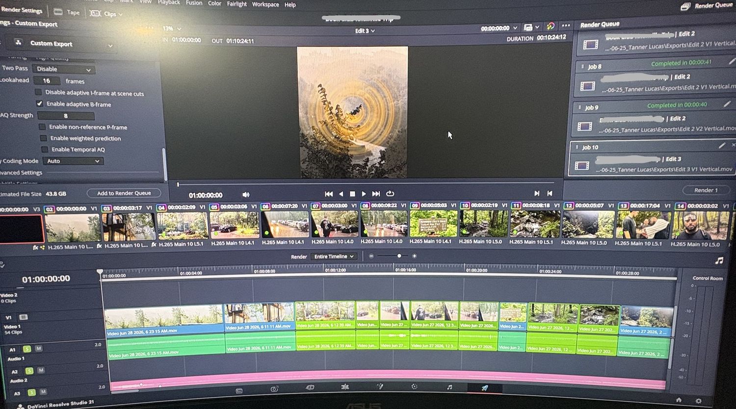Open the Render range Entire Timeline dropdown
Screen dimensions: 736x409
point(334,256)
